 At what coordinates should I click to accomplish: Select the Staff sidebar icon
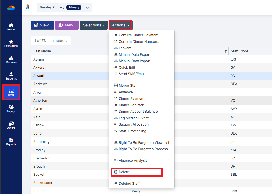(x=11, y=92)
